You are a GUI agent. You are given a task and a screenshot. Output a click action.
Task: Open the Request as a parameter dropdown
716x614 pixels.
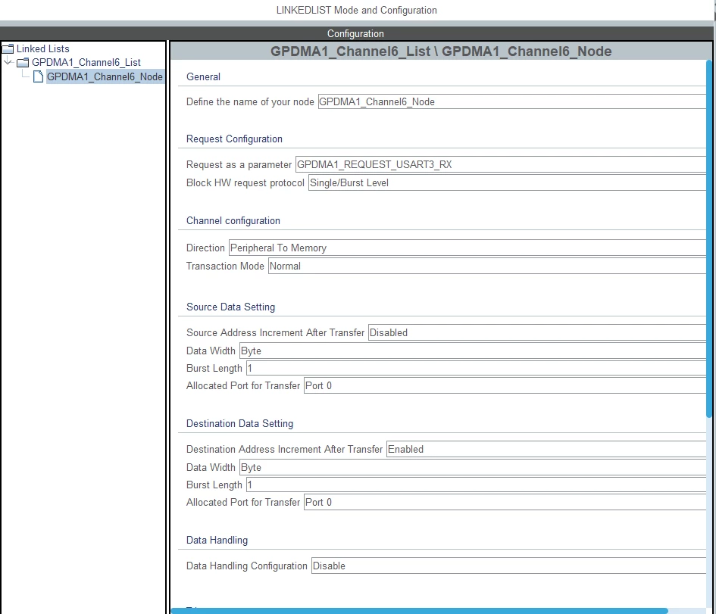[501, 165]
